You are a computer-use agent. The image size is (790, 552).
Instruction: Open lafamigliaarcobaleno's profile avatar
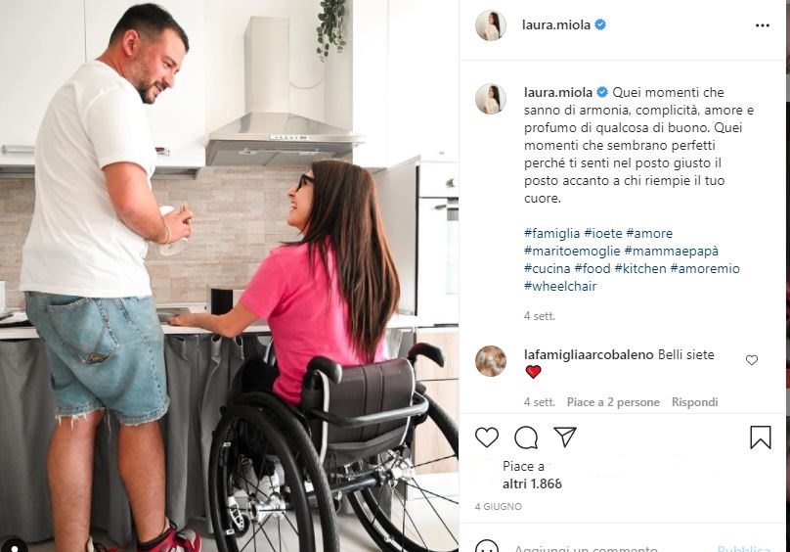tap(490, 361)
